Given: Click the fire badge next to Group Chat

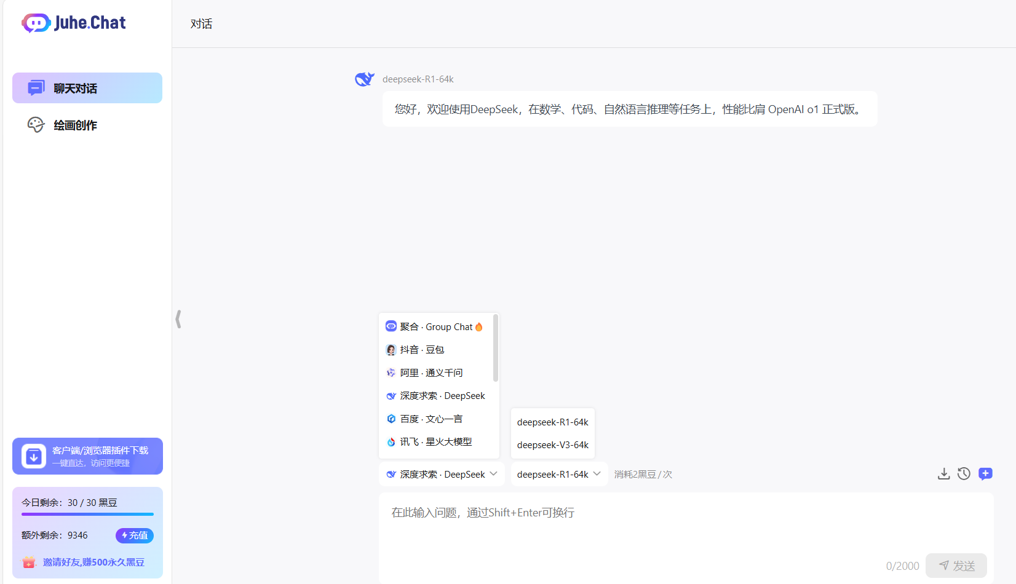Looking at the screenshot, I should click(479, 326).
